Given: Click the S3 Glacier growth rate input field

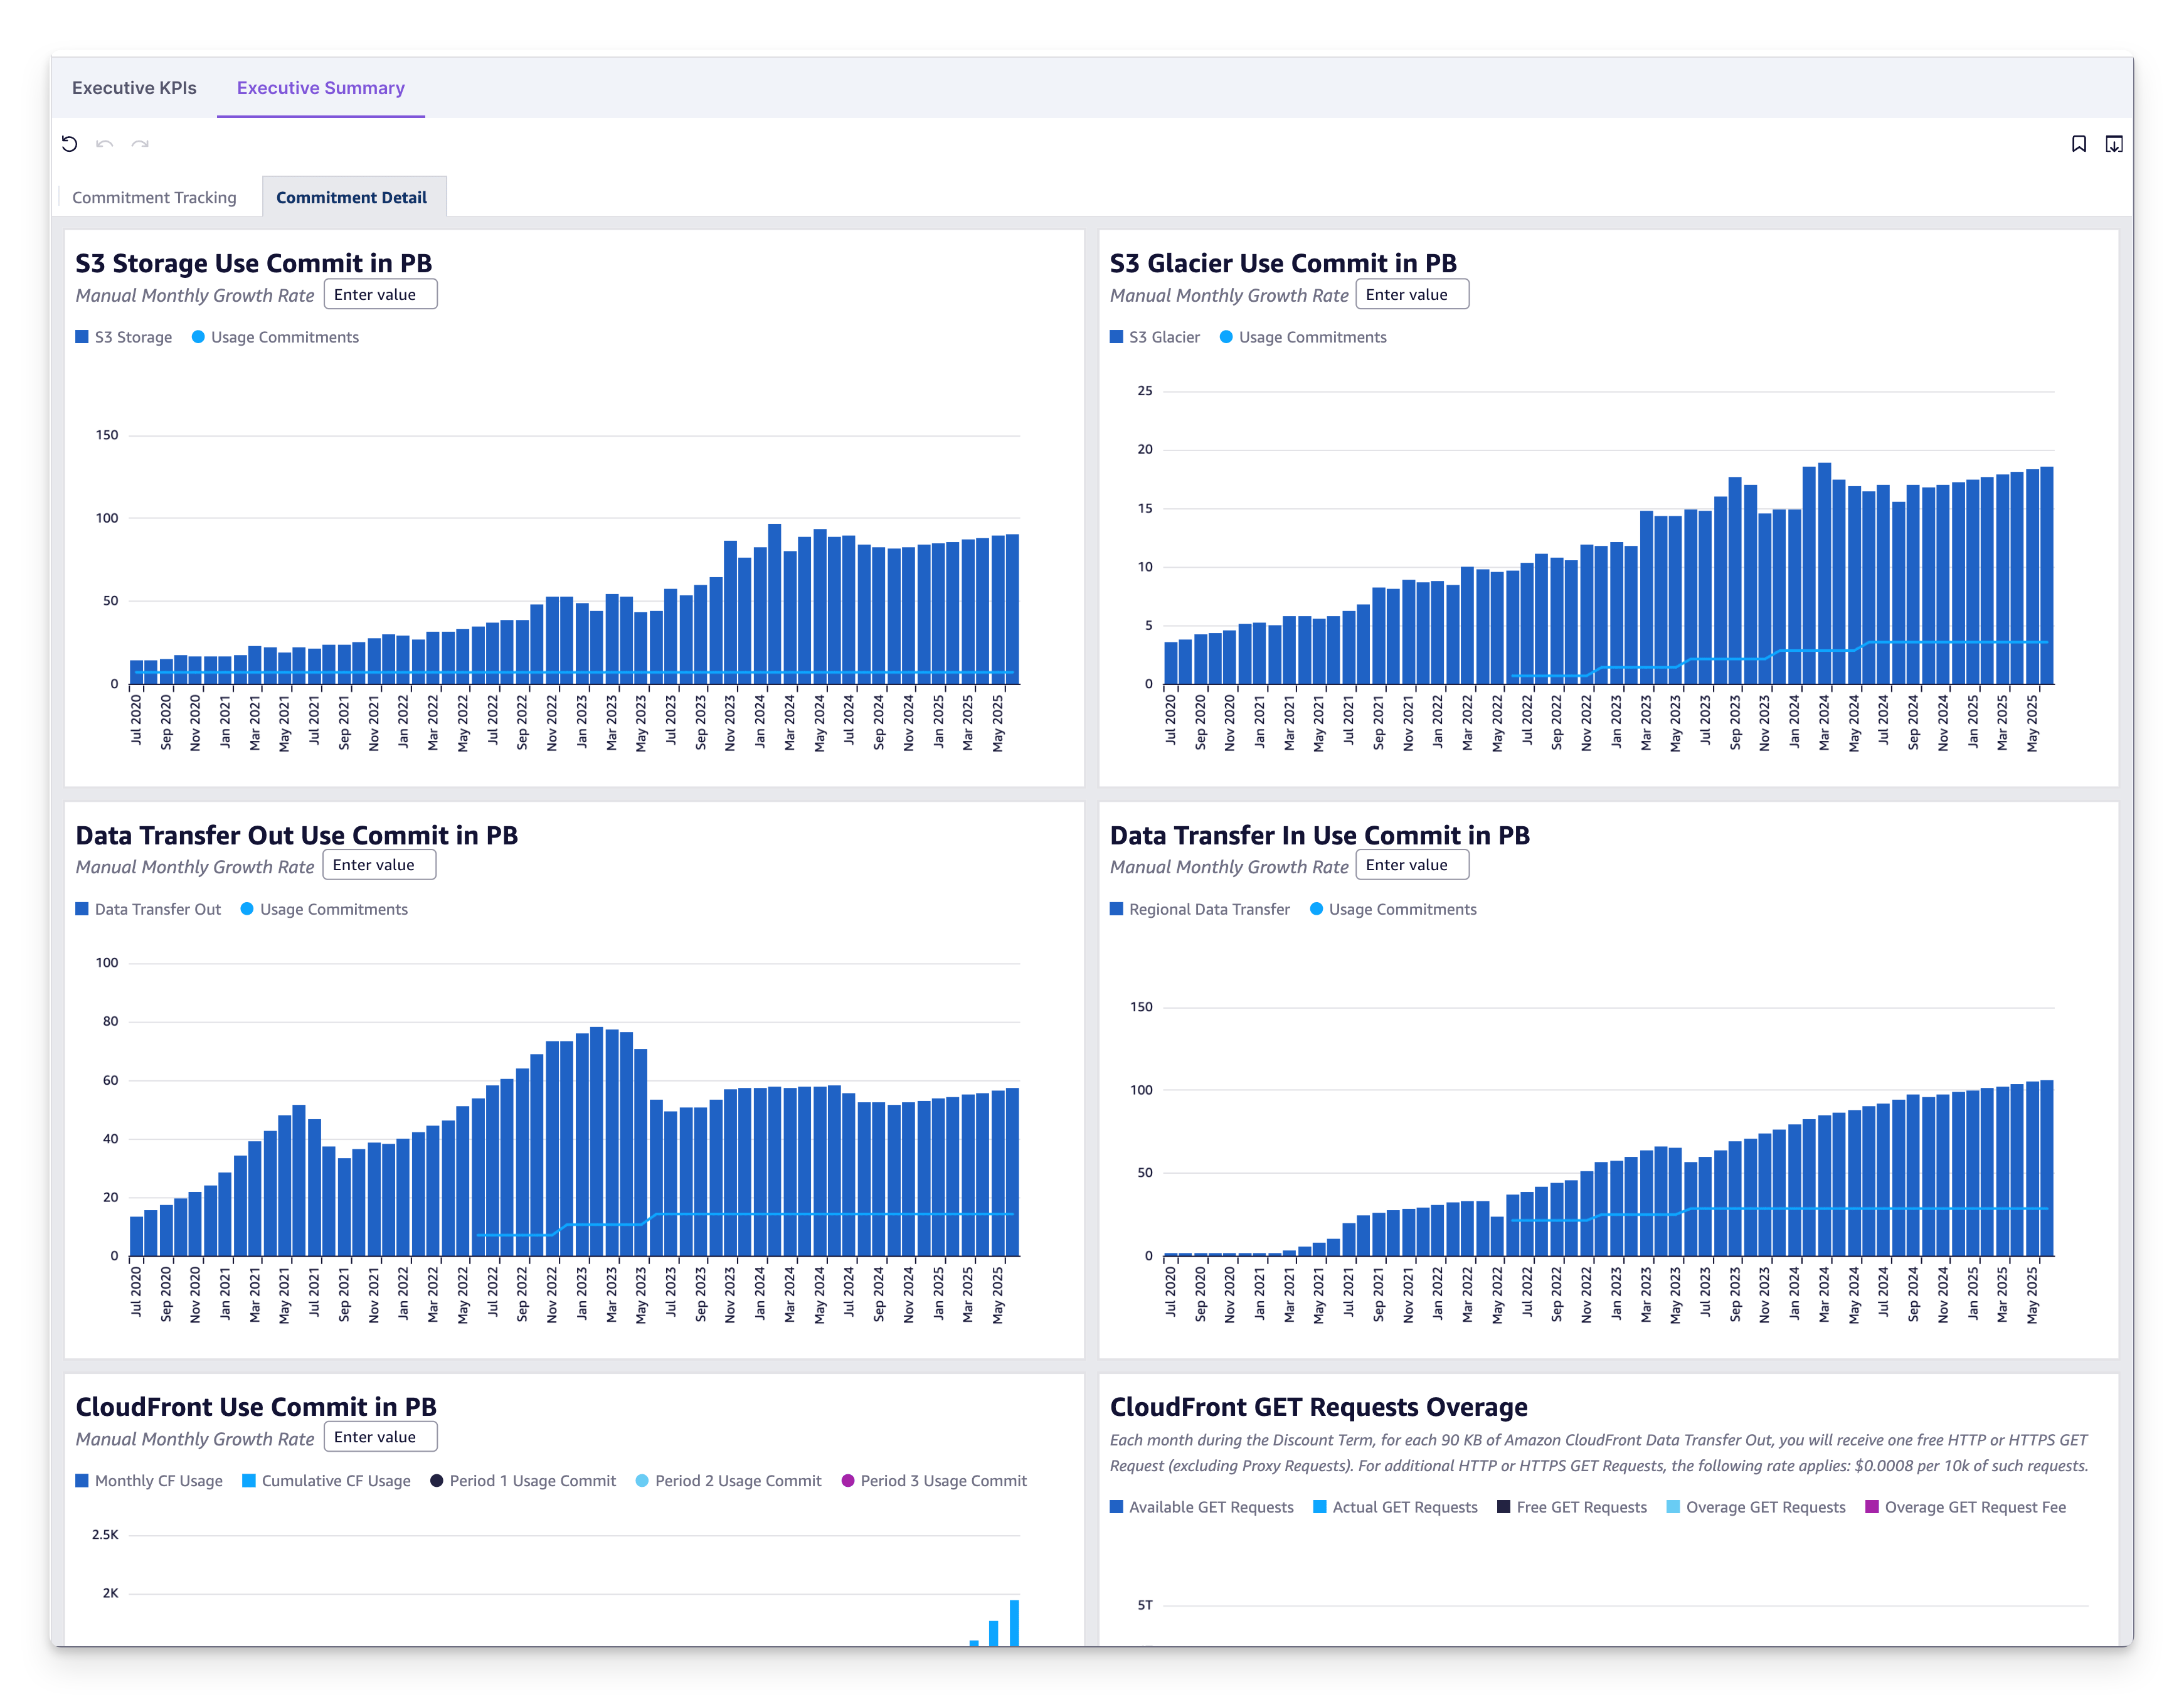Looking at the screenshot, I should (1412, 294).
